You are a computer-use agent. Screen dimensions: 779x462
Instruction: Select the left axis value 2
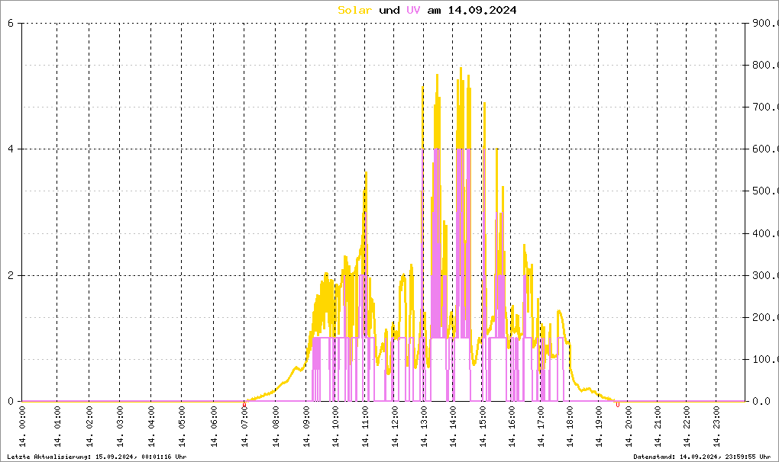(11, 275)
